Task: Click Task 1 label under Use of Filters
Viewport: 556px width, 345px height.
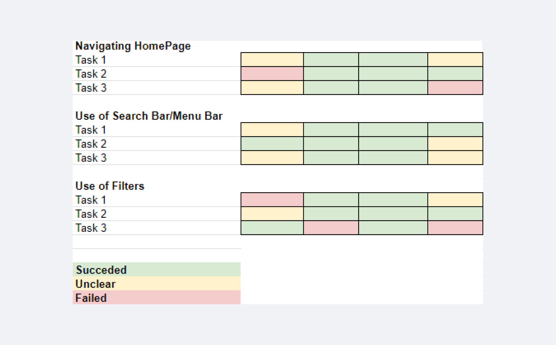Action: pos(91,200)
